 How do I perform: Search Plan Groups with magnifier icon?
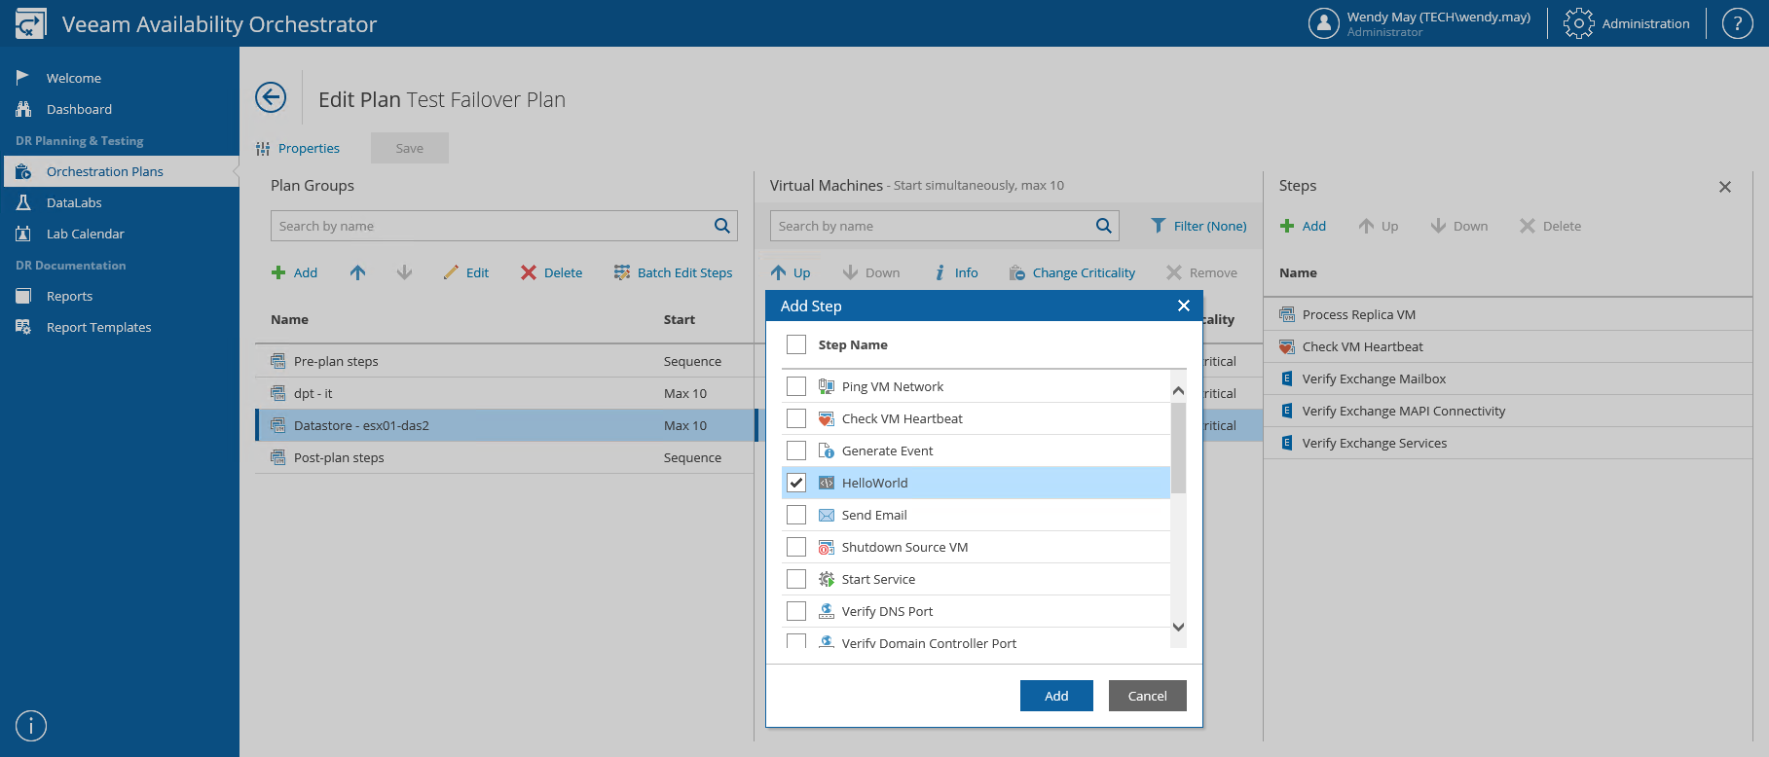(x=721, y=226)
